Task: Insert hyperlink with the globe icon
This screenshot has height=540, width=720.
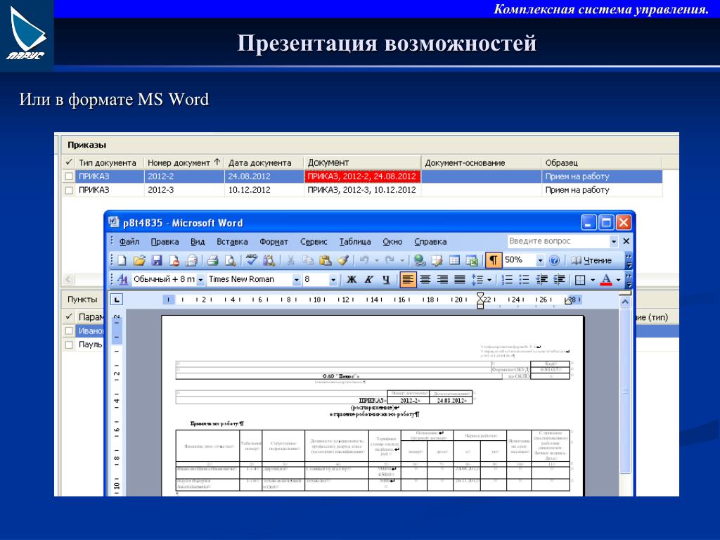Action: (419, 261)
